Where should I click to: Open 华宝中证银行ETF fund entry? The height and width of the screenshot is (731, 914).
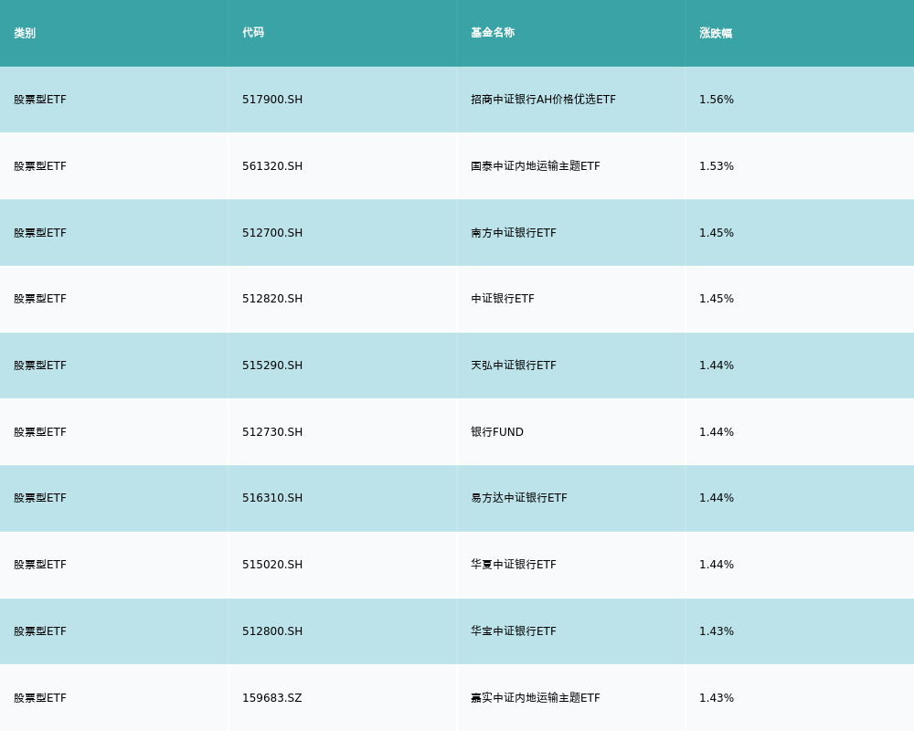tap(514, 631)
